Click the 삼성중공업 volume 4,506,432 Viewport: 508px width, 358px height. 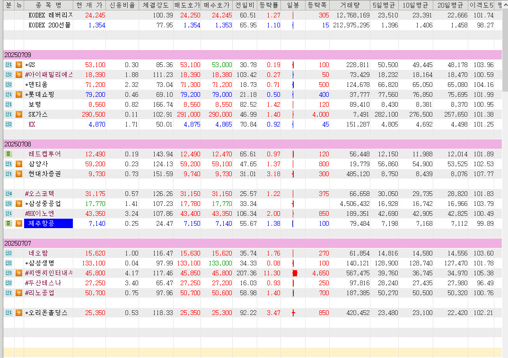(354, 204)
